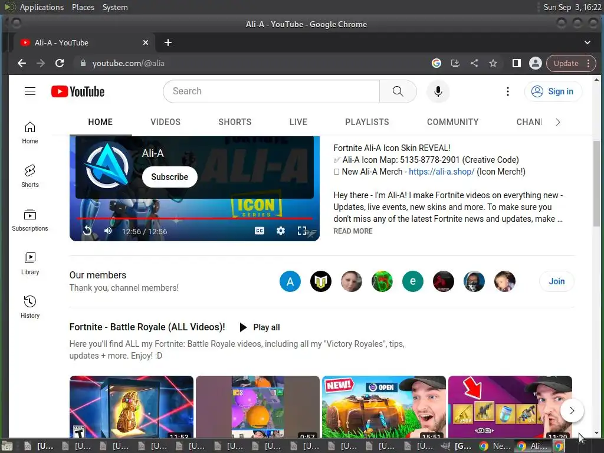This screenshot has height=453, width=604.
Task: Switch to the VIDEOS tab
Action: pos(165,122)
